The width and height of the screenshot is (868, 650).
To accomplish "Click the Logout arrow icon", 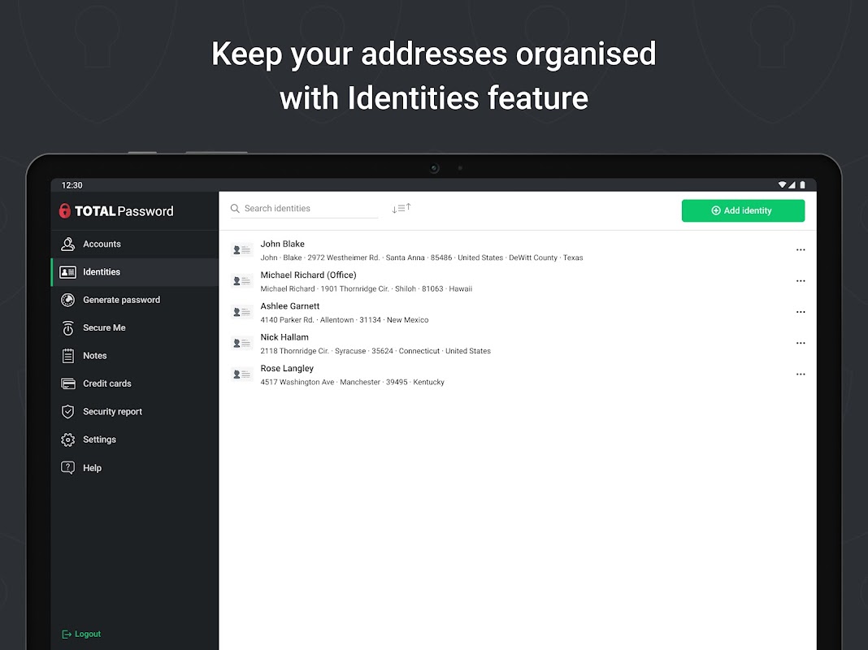I will [x=67, y=634].
